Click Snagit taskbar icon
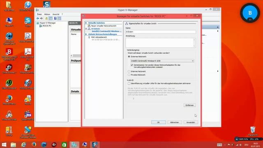Screen dimensions: 263x148 95,145
